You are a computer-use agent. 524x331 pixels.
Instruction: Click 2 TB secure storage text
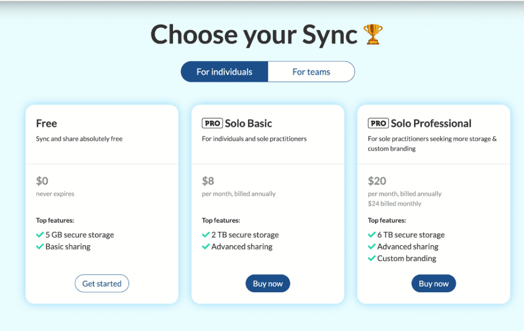click(x=245, y=234)
